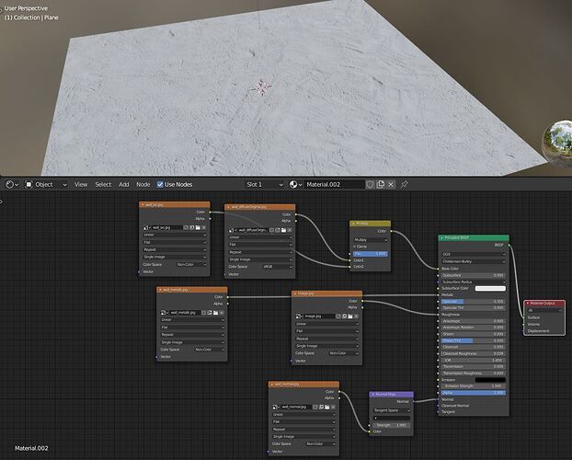Click the pin material icon in header
Screen dimensions: 572x460
pos(405,184)
